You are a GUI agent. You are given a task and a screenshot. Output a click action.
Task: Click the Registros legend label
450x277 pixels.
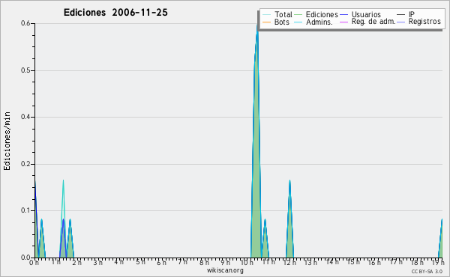click(x=424, y=22)
